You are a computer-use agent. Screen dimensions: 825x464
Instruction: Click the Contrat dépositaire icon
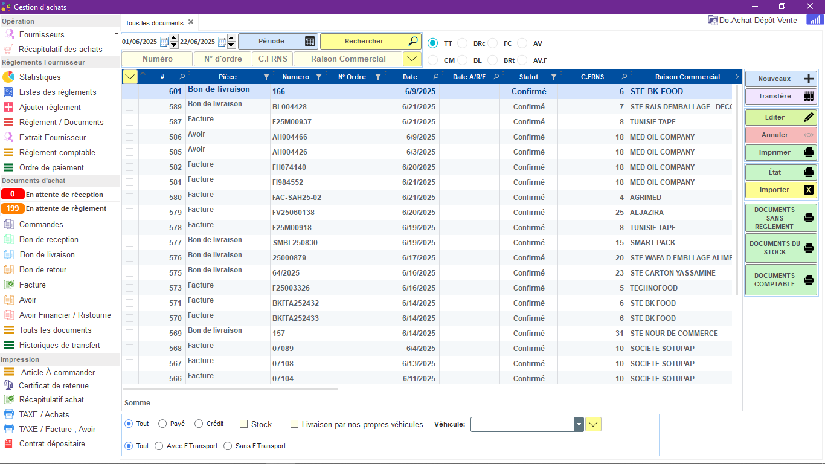[x=8, y=443]
